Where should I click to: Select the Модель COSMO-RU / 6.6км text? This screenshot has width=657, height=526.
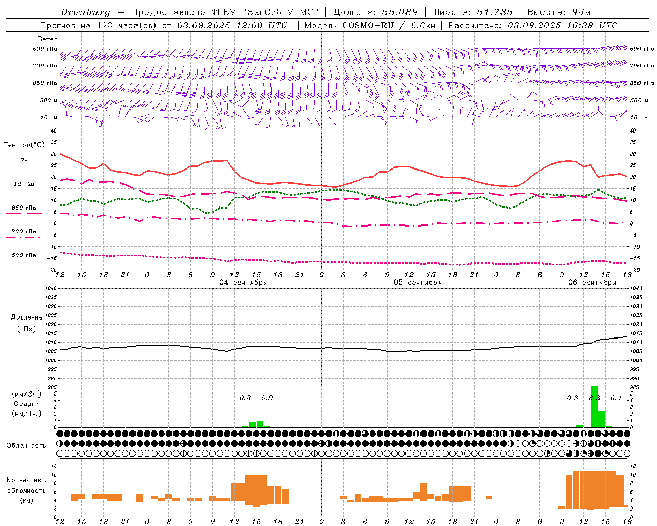coord(370,25)
